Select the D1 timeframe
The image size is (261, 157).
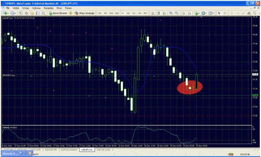(134, 13)
